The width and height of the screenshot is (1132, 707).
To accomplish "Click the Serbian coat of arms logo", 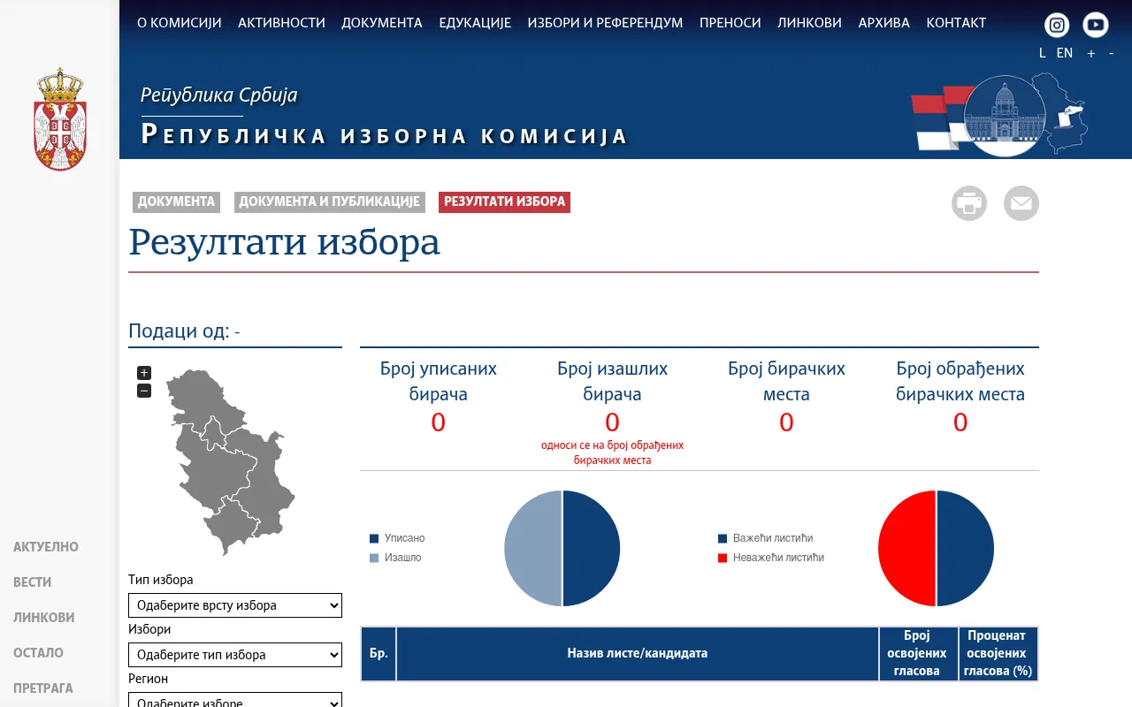I will 59,119.
